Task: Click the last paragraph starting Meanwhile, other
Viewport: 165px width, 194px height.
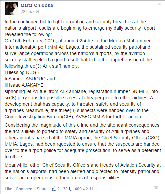Action: tap(83, 171)
